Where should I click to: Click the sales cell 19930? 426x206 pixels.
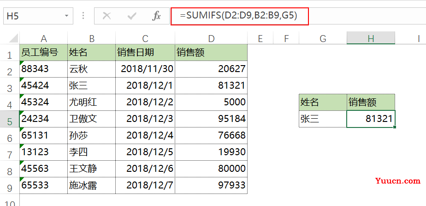click(211, 152)
